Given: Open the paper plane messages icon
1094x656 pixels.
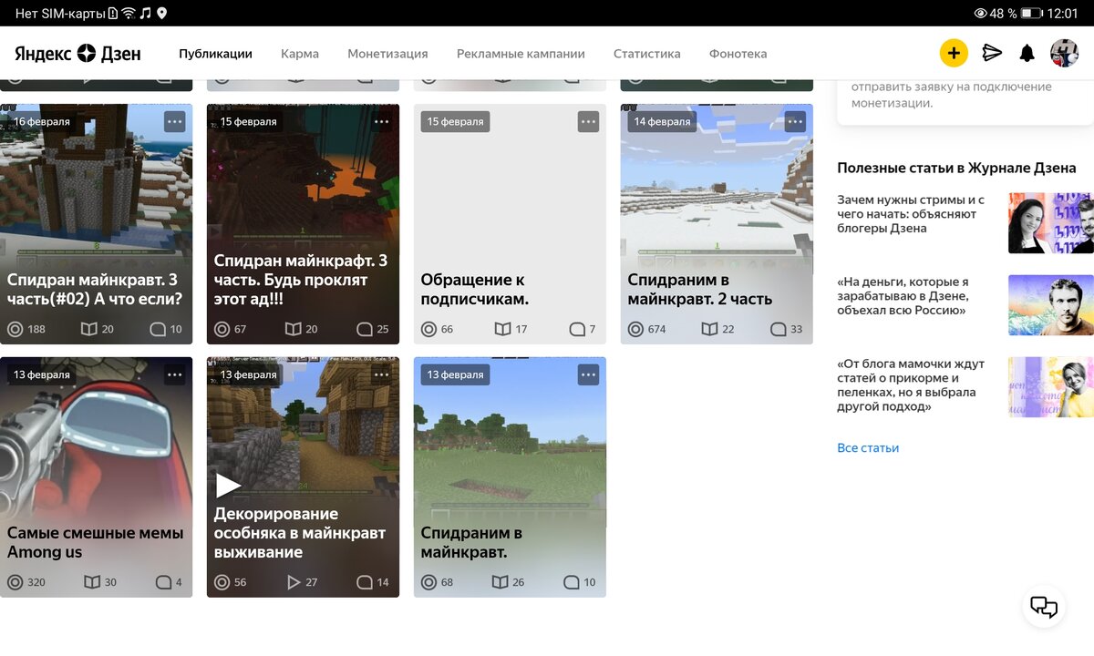Looking at the screenshot, I should tap(992, 53).
